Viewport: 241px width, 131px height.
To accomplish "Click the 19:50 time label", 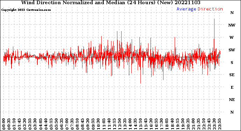I will point(183,124).
